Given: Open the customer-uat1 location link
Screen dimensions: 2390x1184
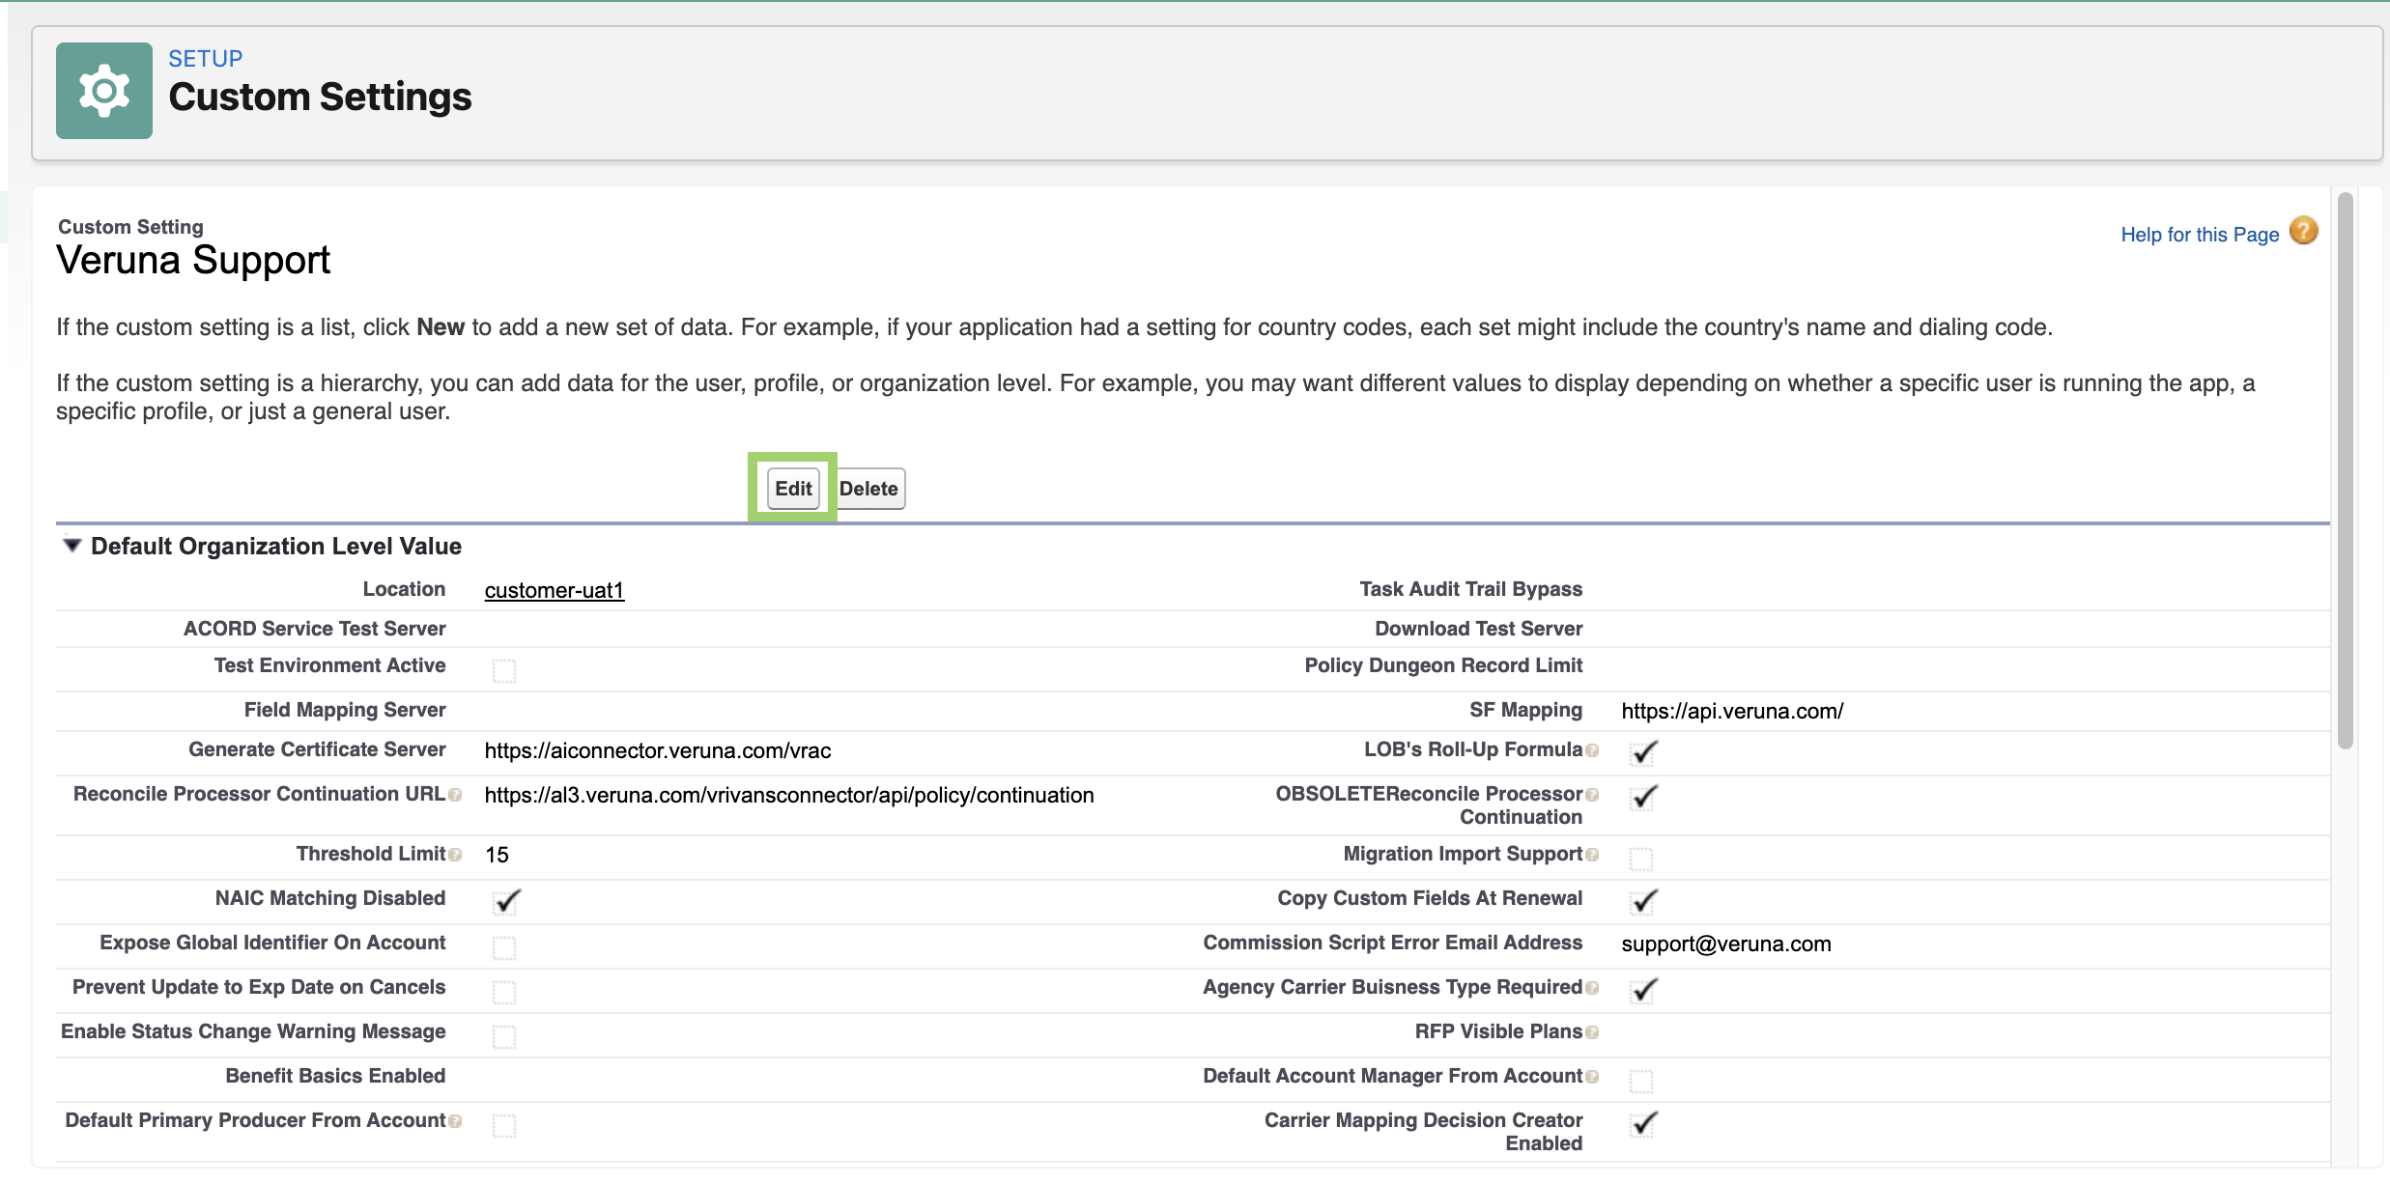Looking at the screenshot, I should click(x=555, y=590).
